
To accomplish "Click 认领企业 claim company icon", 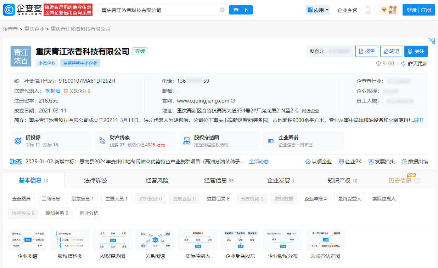I will (308, 162).
